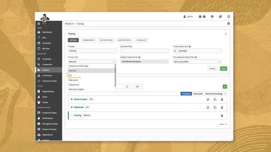The height and width of the screenshot is (152, 271).
Task: Open Credentials in the sidebar
Action: click(49, 65)
